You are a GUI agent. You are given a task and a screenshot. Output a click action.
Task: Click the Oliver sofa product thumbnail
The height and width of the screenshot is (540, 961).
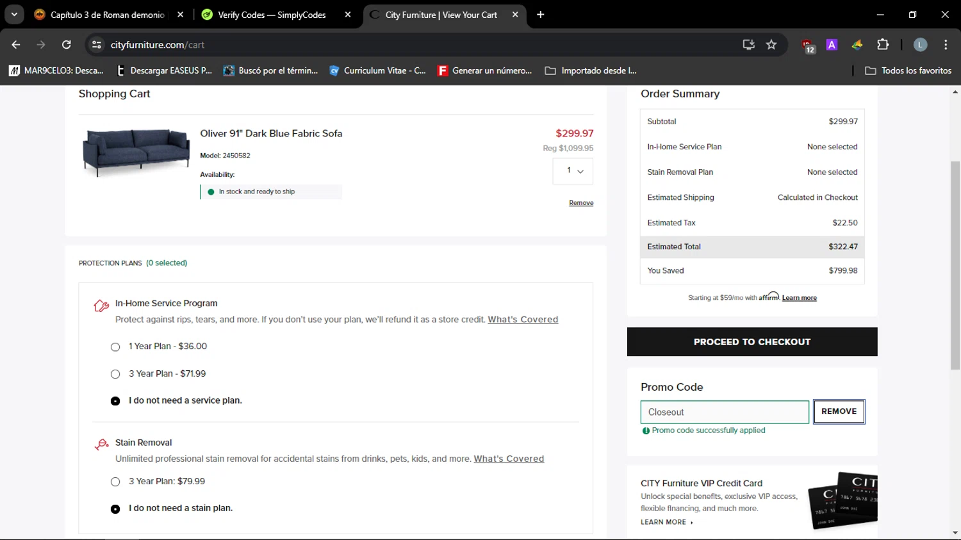(136, 152)
